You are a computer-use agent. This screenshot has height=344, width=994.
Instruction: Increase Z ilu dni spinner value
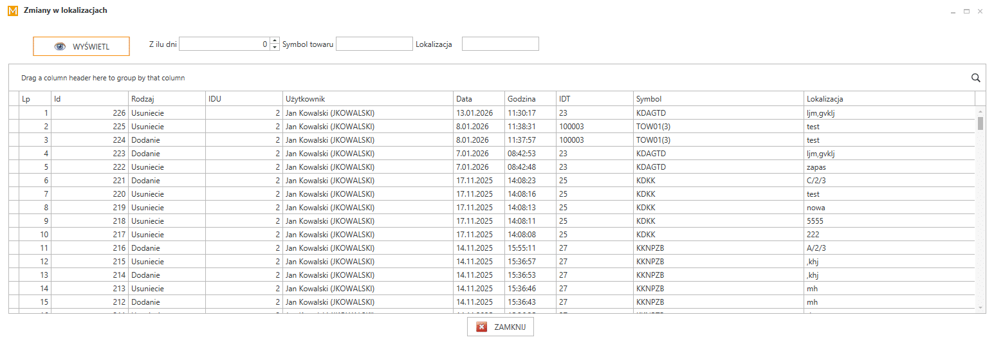(275, 41)
